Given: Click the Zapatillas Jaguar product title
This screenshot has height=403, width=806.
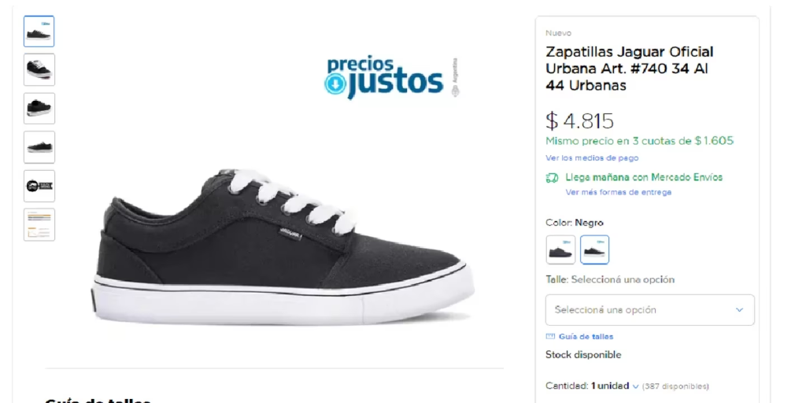Looking at the screenshot, I should [x=630, y=68].
